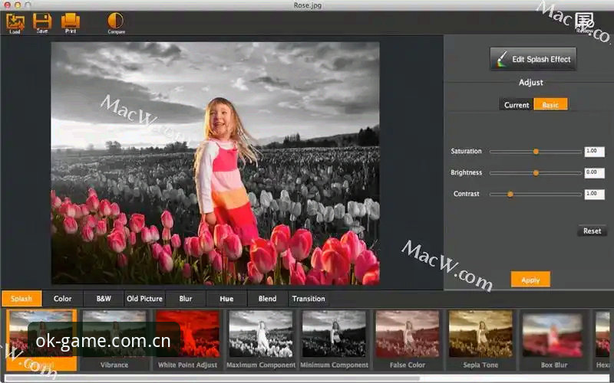Click the Brightness slider handle

(x=536, y=173)
